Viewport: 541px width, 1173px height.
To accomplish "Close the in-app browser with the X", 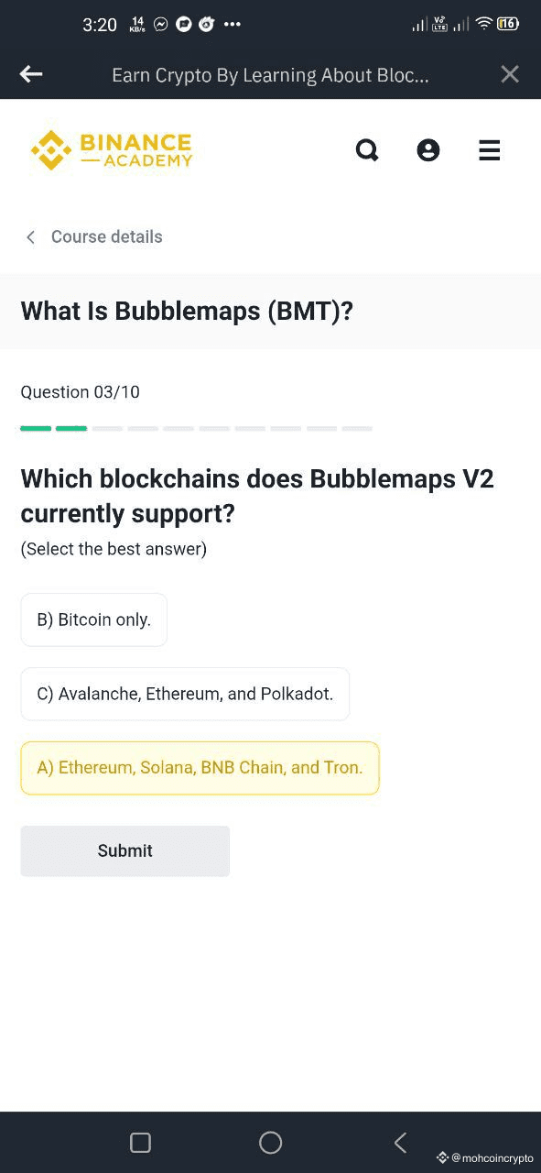I will coord(510,74).
